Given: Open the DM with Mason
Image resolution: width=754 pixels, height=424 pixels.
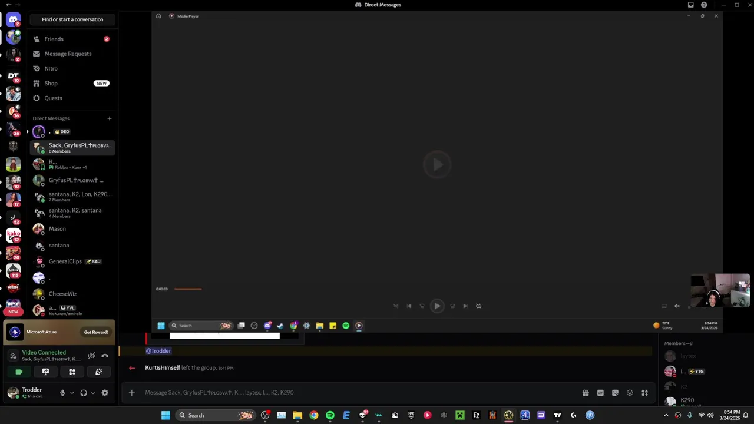Looking at the screenshot, I should click(72, 228).
